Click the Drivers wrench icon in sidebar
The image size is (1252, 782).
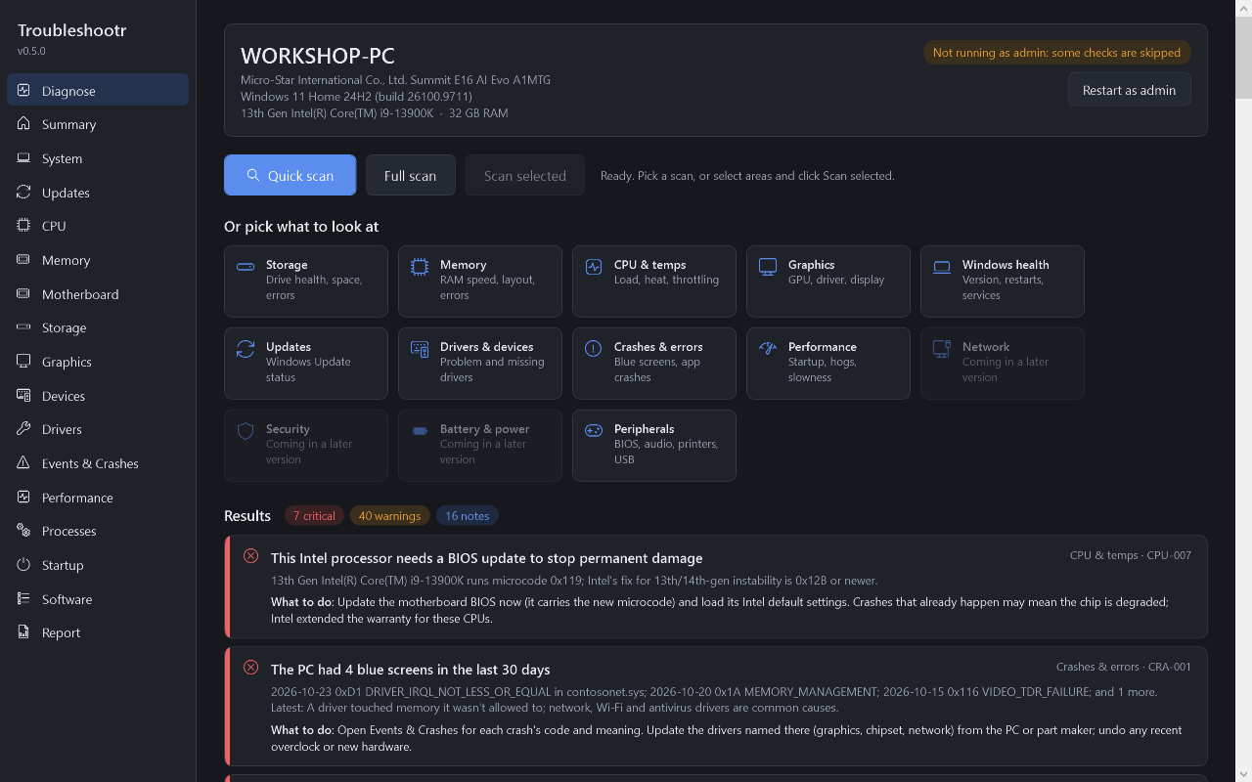tap(23, 429)
